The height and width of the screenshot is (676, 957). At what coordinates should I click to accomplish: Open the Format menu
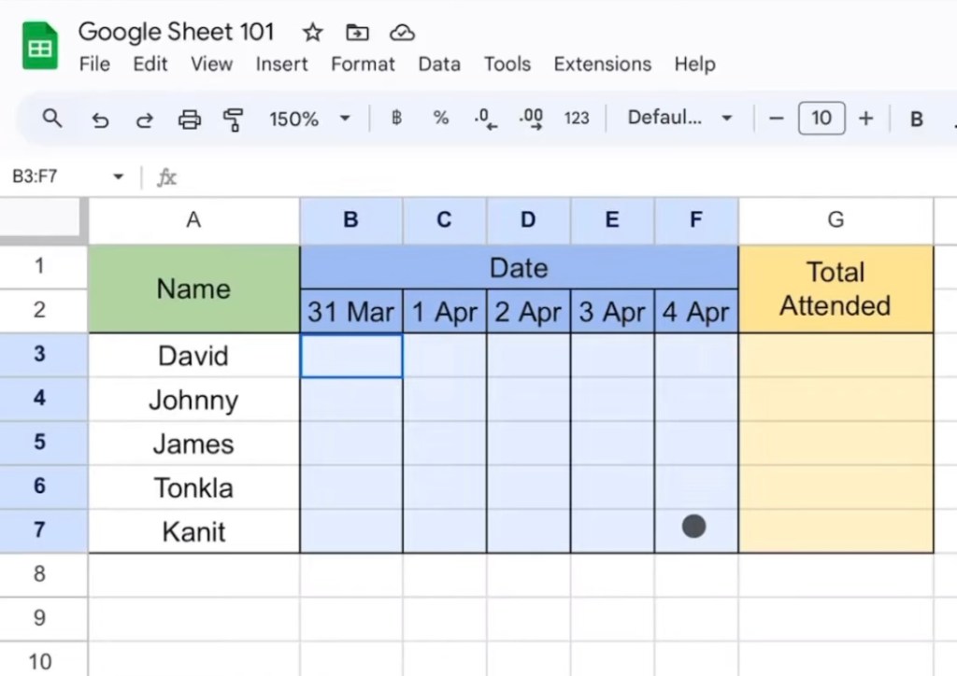point(363,64)
